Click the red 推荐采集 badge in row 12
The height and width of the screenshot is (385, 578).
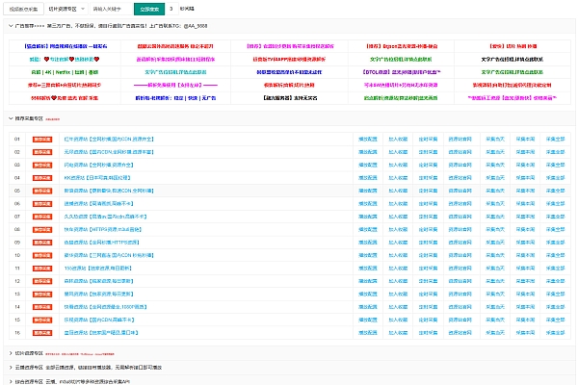click(x=42, y=281)
